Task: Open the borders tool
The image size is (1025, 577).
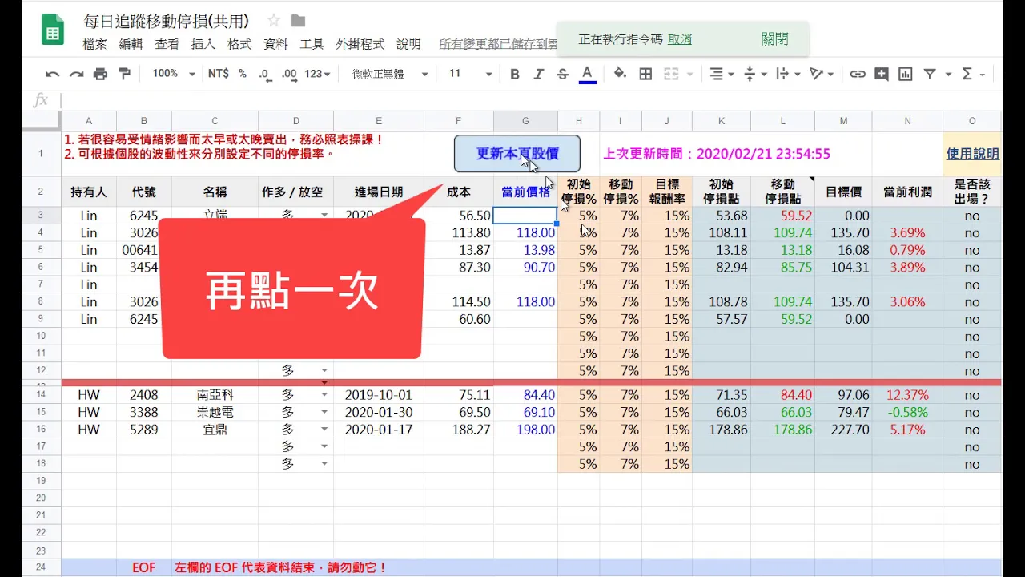Action: 645,74
